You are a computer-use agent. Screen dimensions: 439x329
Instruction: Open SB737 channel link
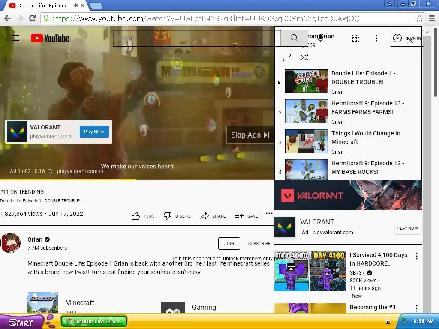click(x=357, y=273)
